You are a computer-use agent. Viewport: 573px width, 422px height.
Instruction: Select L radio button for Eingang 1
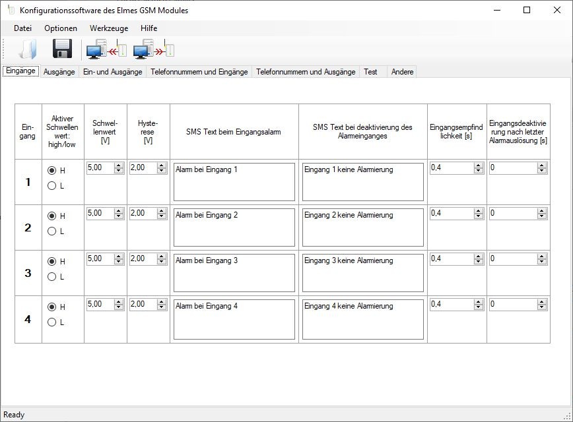point(52,186)
